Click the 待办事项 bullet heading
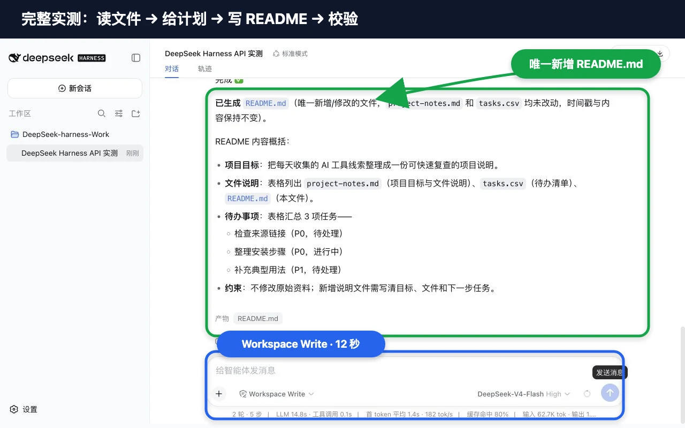Image resolution: width=685 pixels, height=428 pixels. (x=242, y=216)
